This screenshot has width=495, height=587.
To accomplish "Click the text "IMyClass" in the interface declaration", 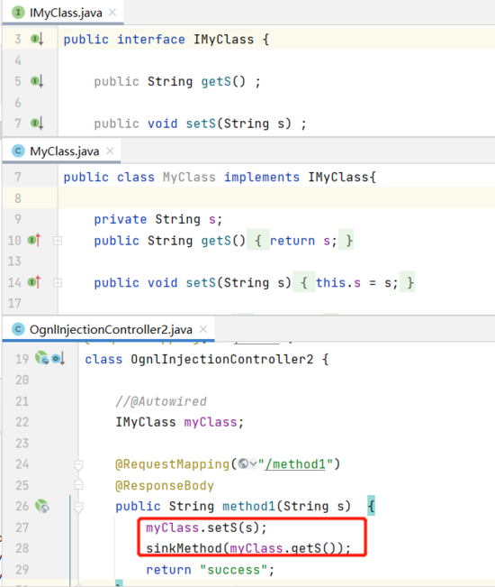I will (x=223, y=40).
